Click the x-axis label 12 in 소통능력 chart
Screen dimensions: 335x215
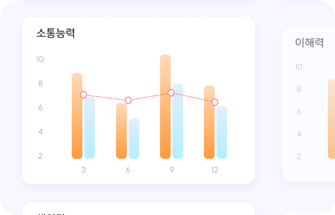[x=215, y=170]
